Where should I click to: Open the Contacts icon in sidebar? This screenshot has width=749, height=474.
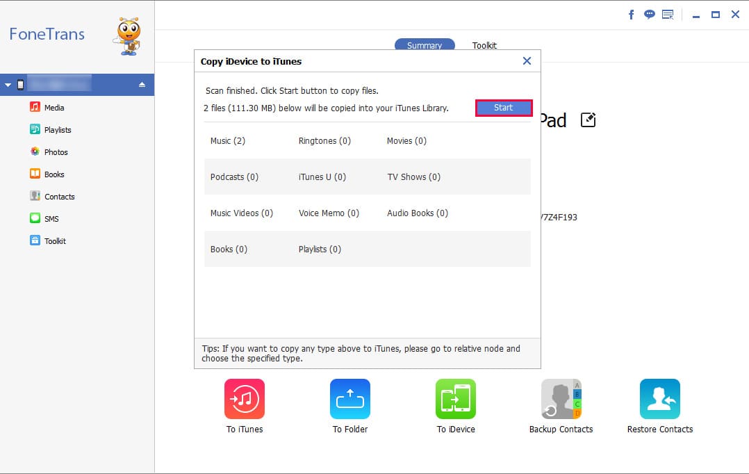35,196
